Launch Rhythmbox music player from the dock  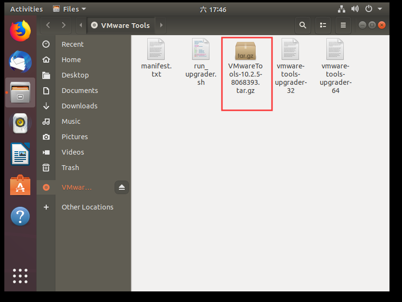[20, 123]
